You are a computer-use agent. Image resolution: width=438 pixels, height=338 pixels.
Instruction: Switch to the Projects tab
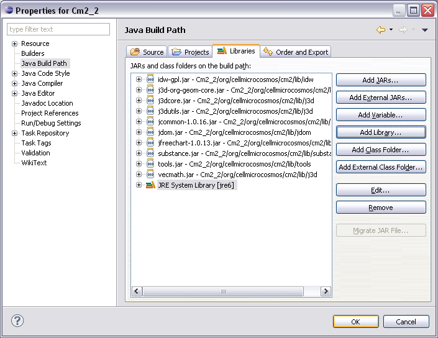[190, 52]
